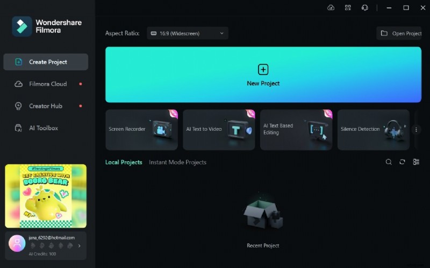Select Create Project in sidebar
Image resolution: width=430 pixels, height=268 pixels.
pos(46,62)
